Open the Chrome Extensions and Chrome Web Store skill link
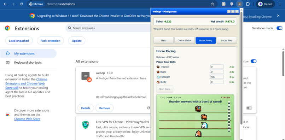The width and height of the screenshot is (285, 140). click(x=26, y=83)
